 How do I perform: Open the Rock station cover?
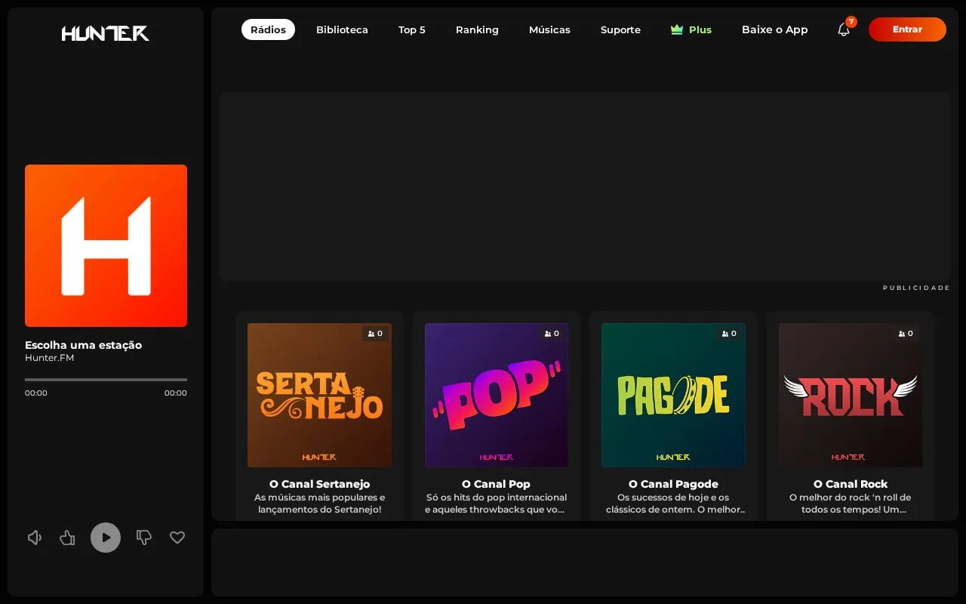point(851,396)
